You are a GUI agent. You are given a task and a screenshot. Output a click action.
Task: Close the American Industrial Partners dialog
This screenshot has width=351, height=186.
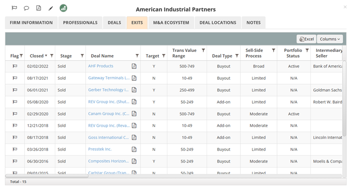(x=345, y=7)
